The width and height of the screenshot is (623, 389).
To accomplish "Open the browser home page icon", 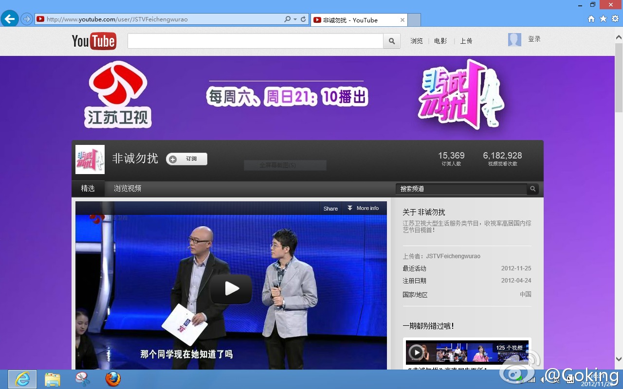I will coord(591,19).
